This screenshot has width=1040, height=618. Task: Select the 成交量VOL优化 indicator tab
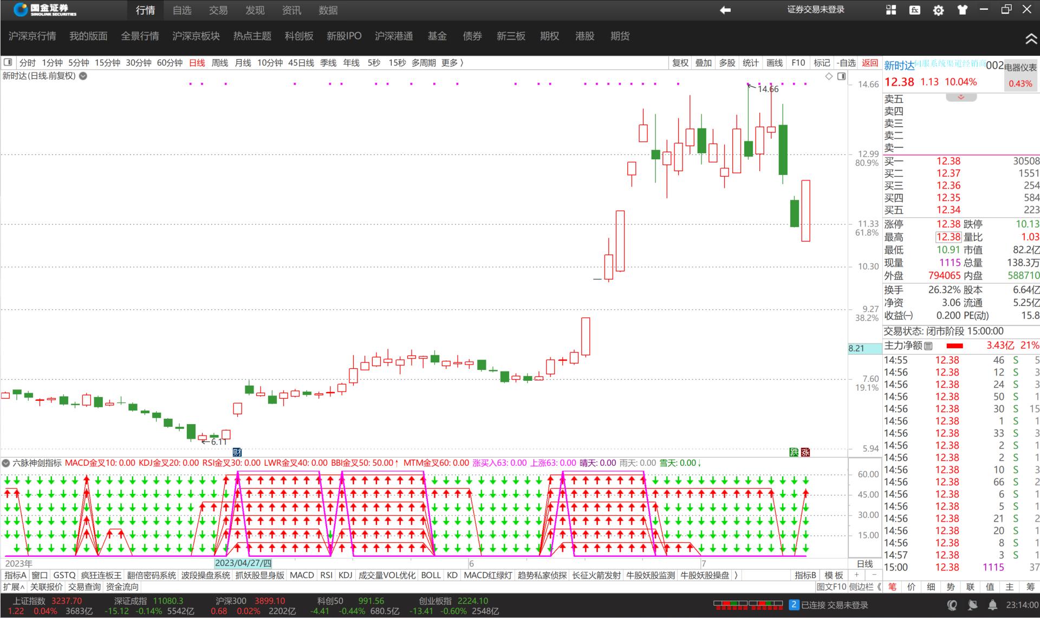[x=387, y=575]
